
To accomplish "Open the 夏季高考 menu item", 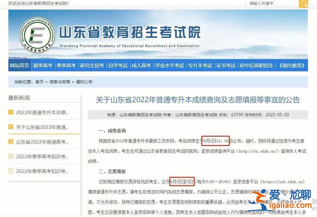I will [x=42, y=66].
